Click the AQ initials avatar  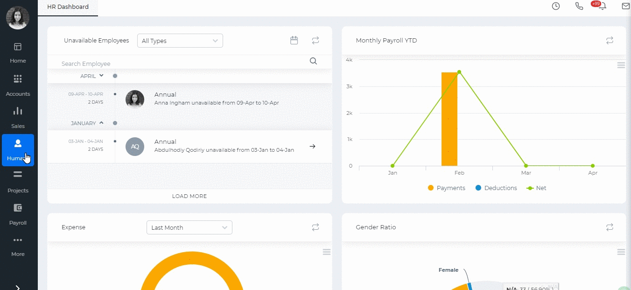tap(135, 147)
